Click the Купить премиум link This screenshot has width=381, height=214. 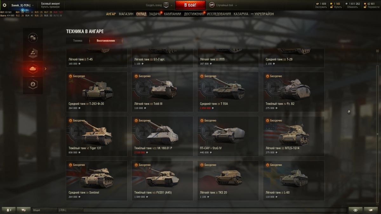pyautogui.click(x=50, y=7)
